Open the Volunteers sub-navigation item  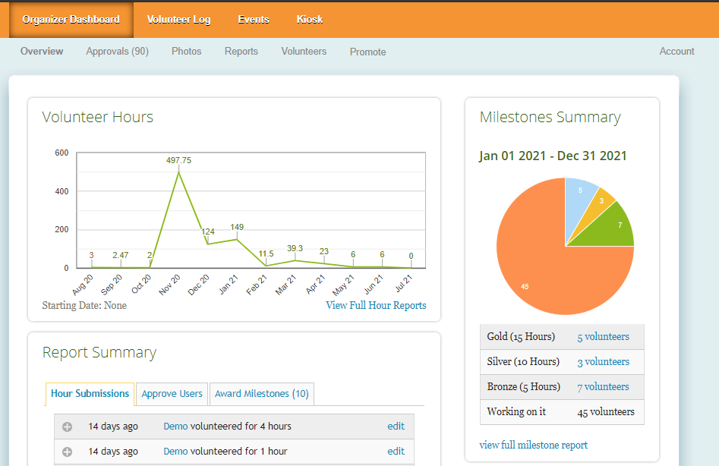coord(304,52)
